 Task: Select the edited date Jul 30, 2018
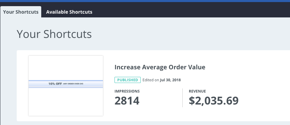tap(170, 80)
